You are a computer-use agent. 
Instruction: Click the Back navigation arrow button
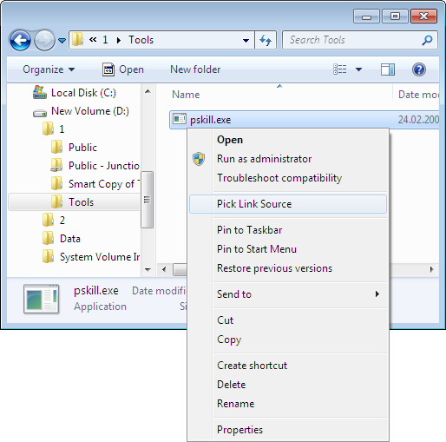pos(20,40)
